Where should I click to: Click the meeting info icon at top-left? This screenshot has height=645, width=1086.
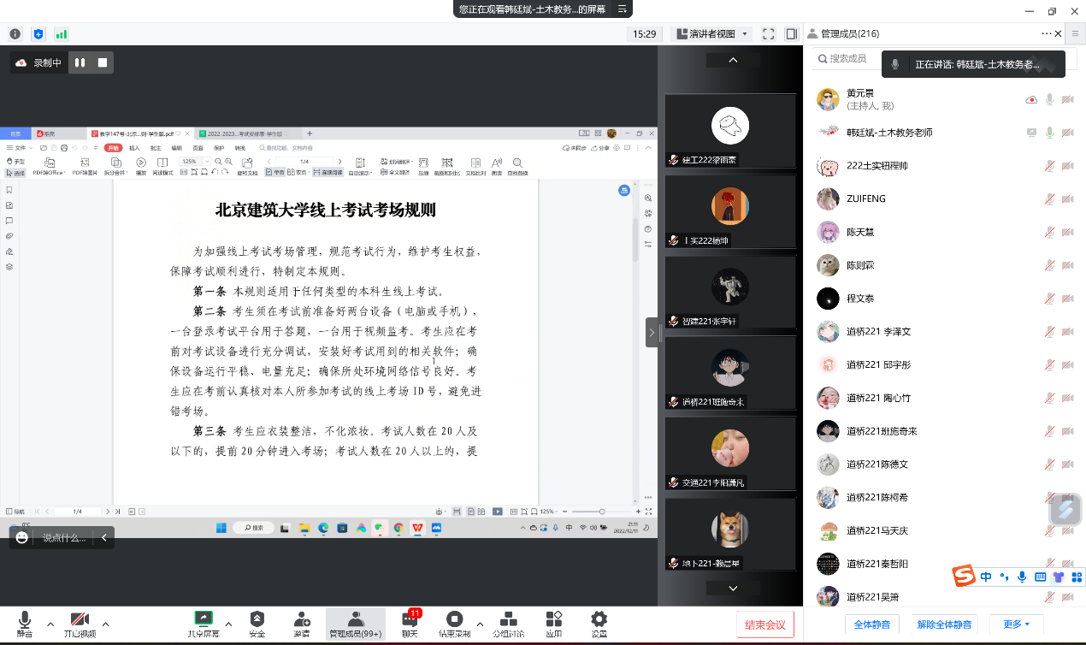click(x=15, y=34)
